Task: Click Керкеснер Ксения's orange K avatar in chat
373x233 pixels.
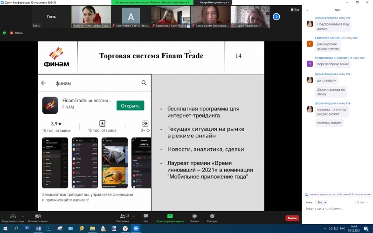Action: (310, 44)
